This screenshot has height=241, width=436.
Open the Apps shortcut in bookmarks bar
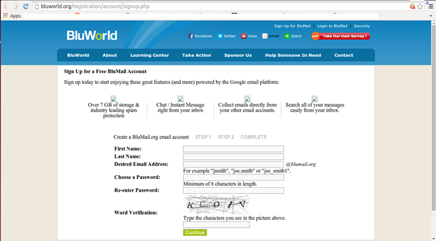pyautogui.click(x=12, y=16)
